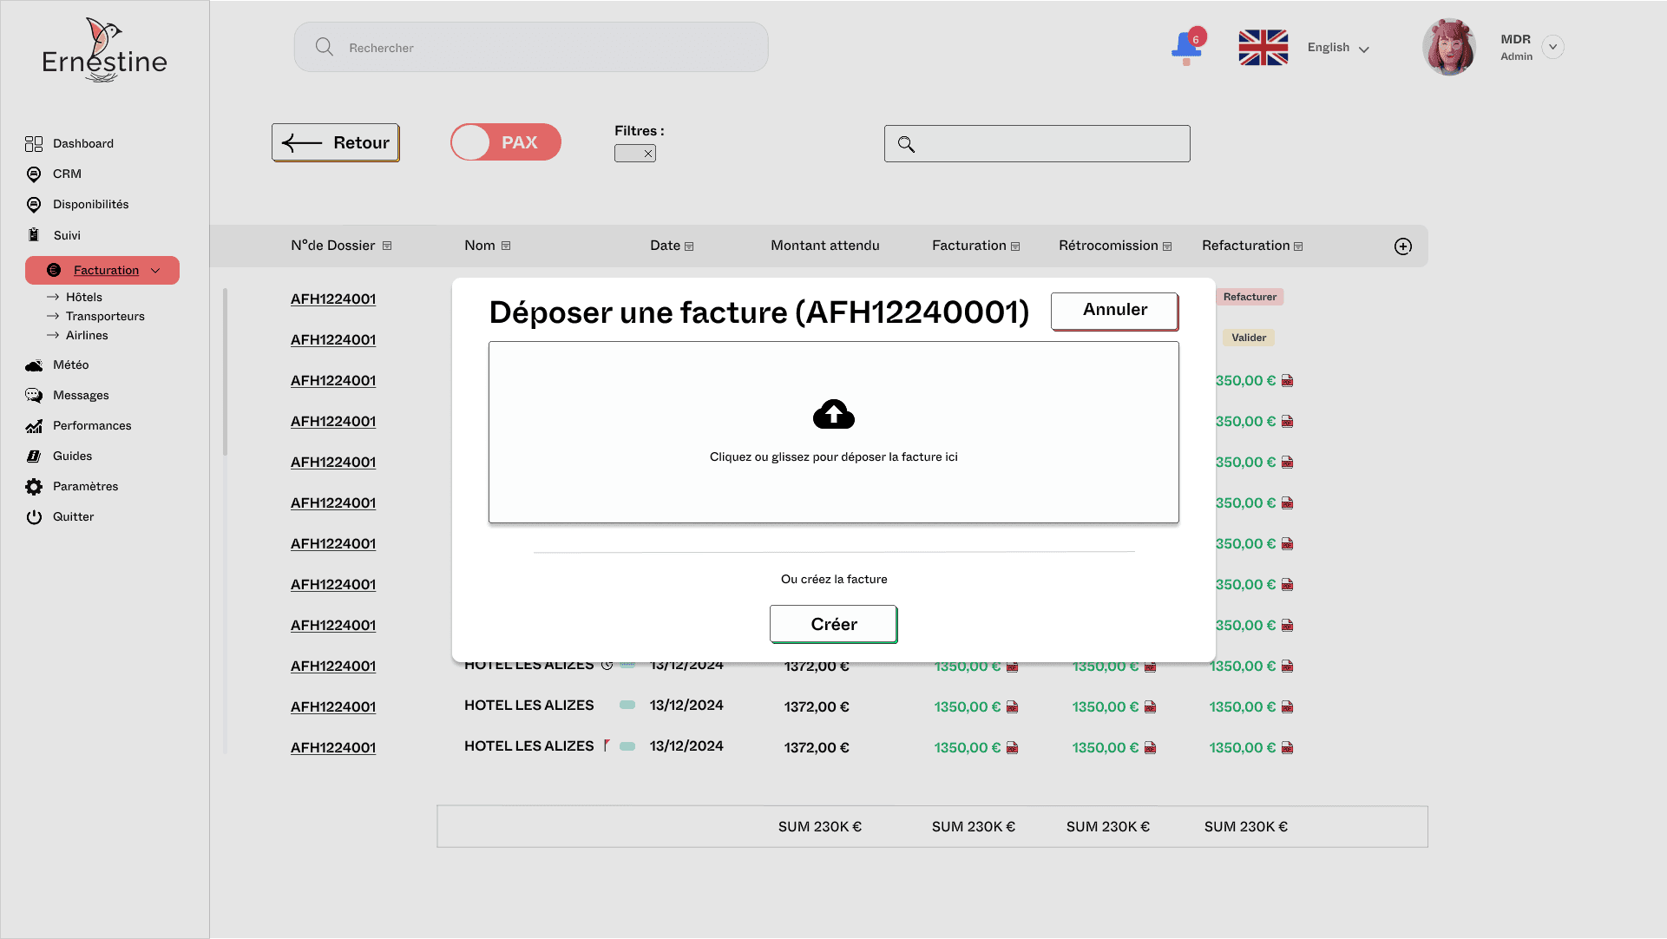
Task: Click the cloud upload icon
Action: pos(833,415)
